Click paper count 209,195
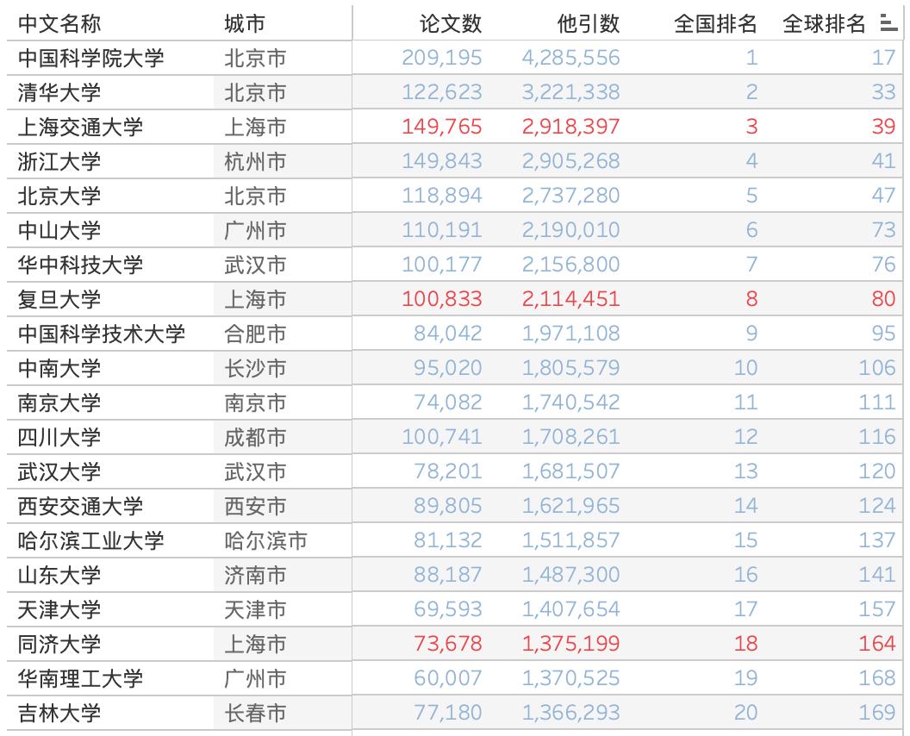910x736 pixels. 442,58
